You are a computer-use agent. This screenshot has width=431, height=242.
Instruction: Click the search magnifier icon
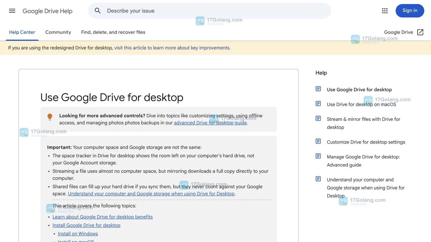98,11
